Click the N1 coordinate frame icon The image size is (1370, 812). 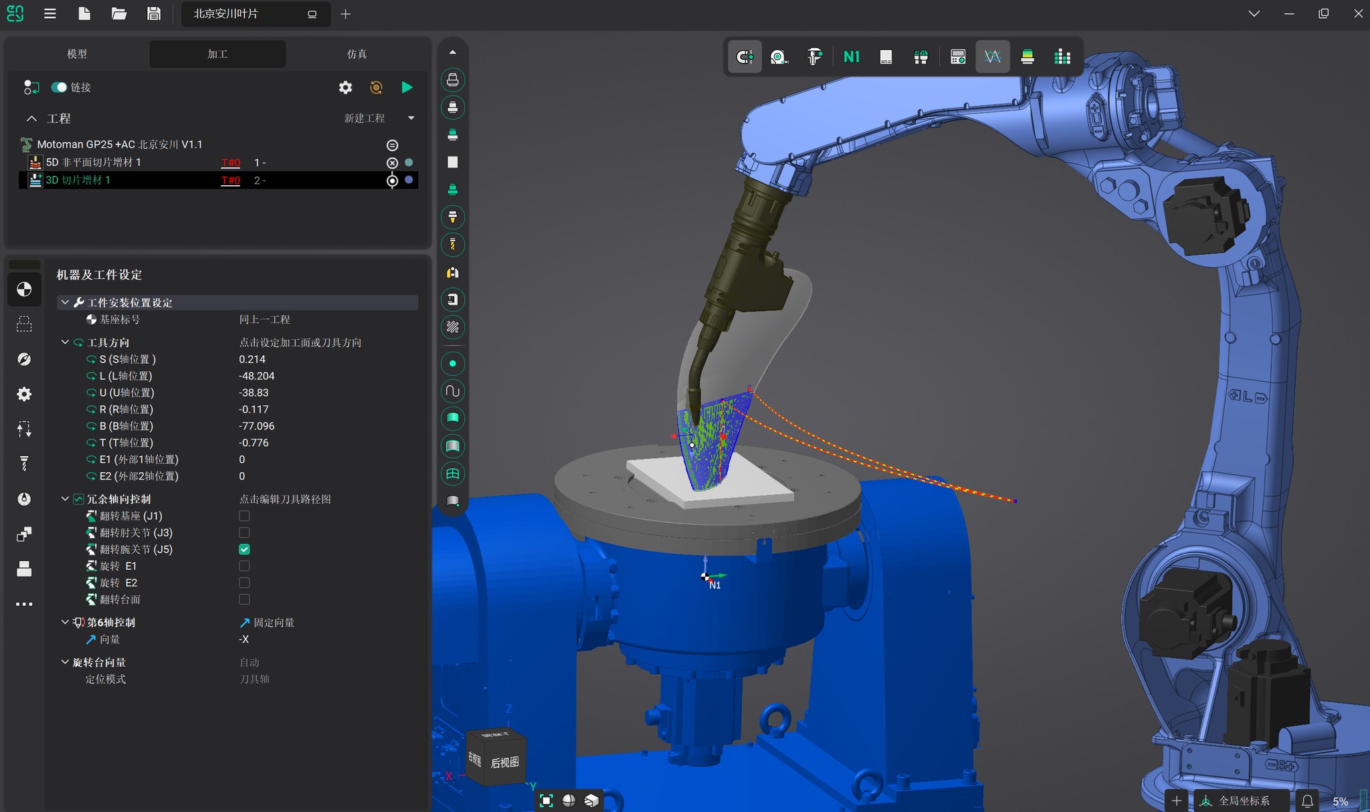click(x=852, y=57)
